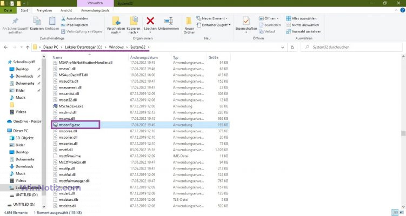Open OneDrive in navigation pane
This screenshot has width=406, height=216.
tap(24, 121)
